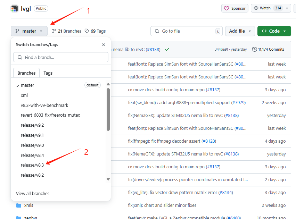The height and width of the screenshot is (219, 296).
Task: Switch to the Branches tab
Action: click(26, 73)
